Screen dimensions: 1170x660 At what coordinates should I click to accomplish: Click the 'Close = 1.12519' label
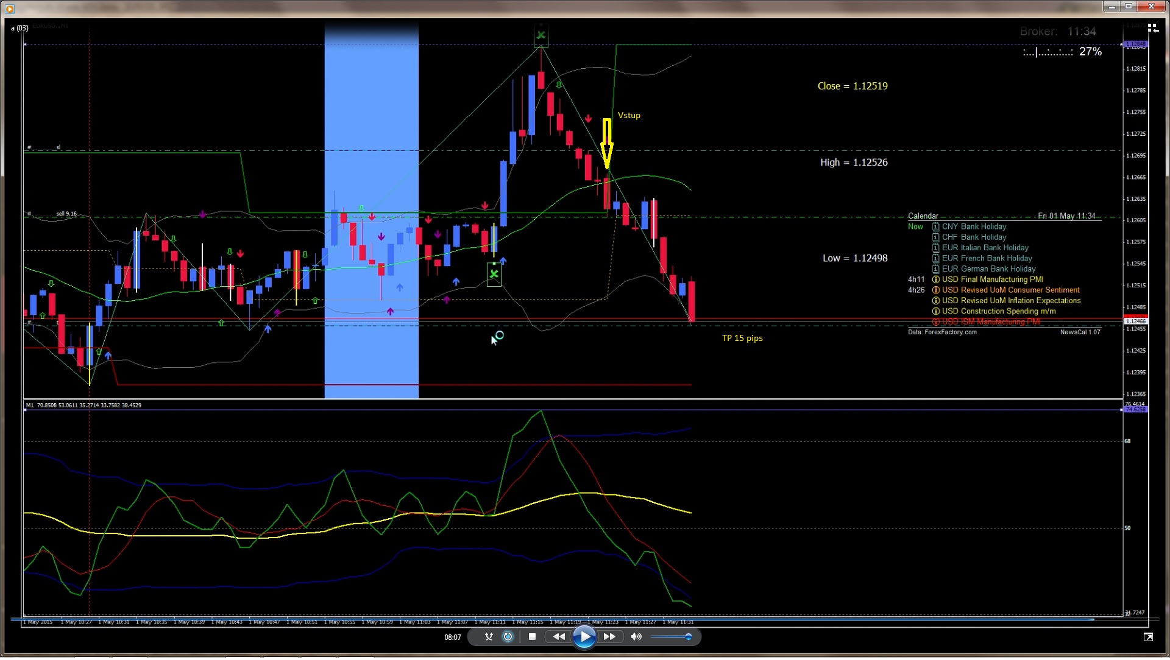[853, 86]
